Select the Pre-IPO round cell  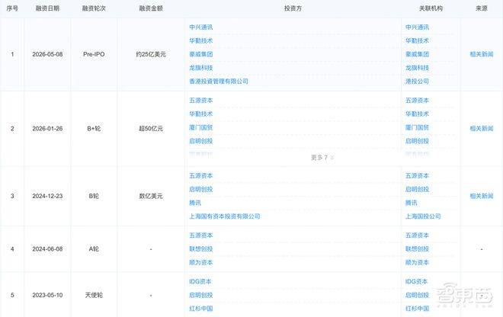(x=94, y=54)
